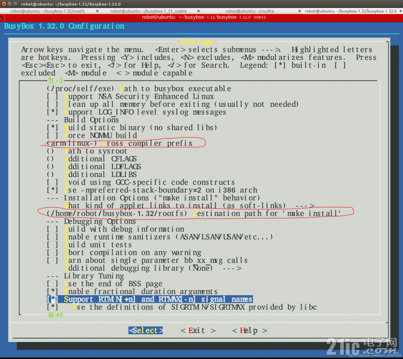Edit Path to busybox executable value

coord(139,89)
